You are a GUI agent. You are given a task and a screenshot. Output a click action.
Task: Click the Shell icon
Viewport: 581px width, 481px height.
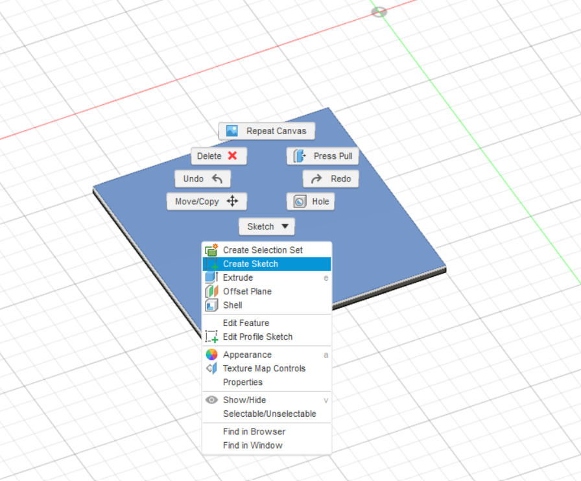click(211, 305)
